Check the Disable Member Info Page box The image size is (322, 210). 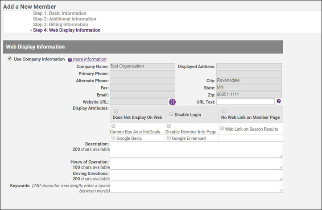[169, 126]
